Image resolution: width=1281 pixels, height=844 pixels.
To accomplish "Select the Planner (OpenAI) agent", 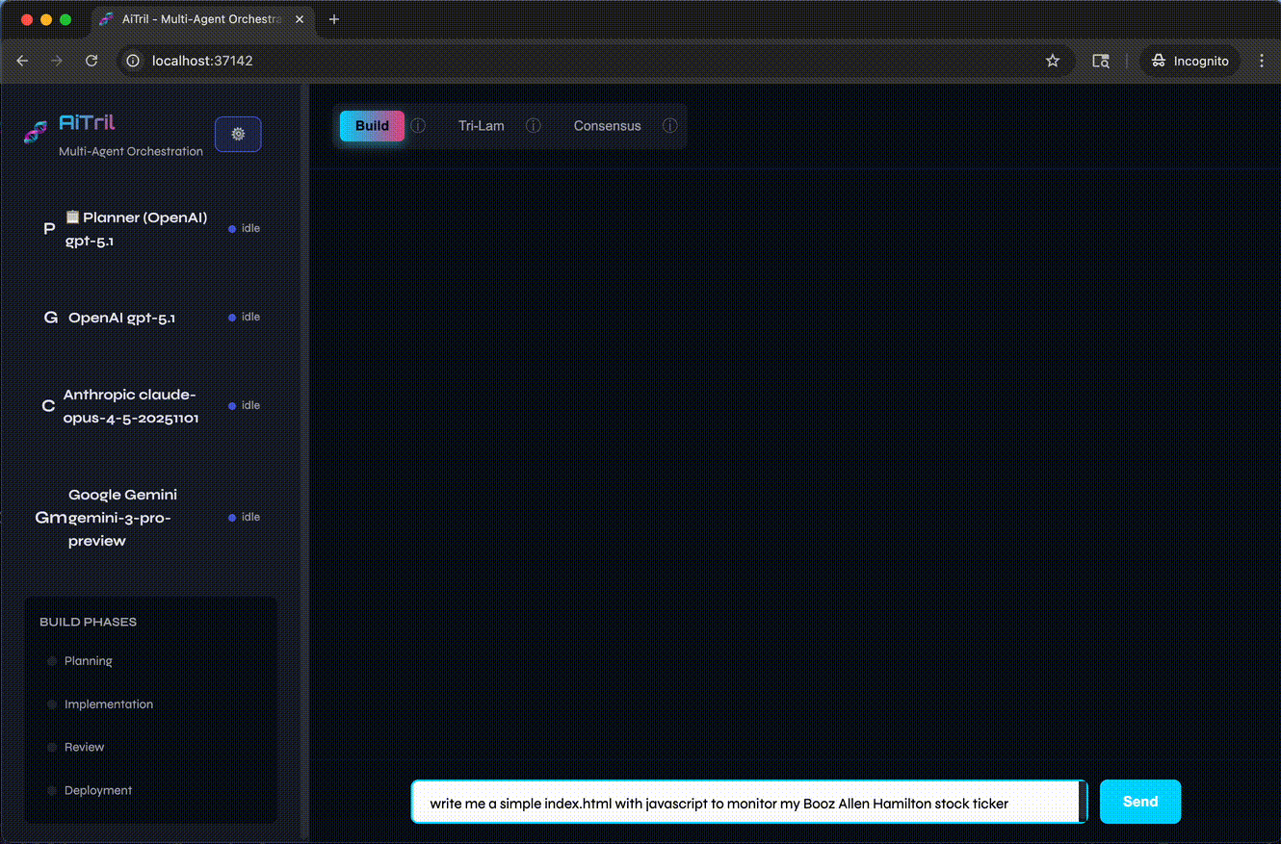I will 135,229.
